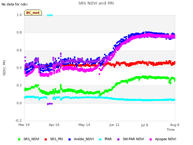Click the Aug 6 x-axis tick label
The width and height of the screenshot is (193, 145).
[x=175, y=125]
